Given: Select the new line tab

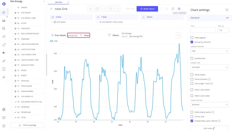Looking at the screenshot, I should tap(59, 2).
